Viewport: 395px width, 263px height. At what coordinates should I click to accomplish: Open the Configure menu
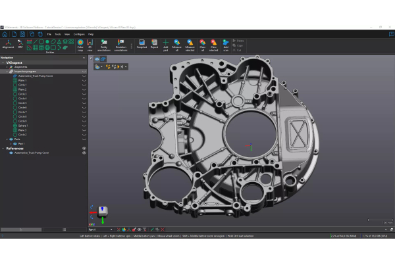(79, 34)
